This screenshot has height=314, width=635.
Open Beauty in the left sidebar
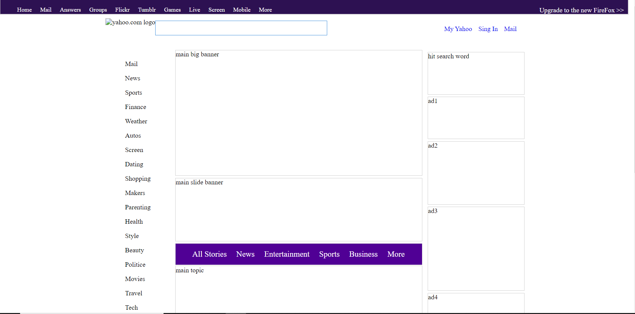pos(135,250)
